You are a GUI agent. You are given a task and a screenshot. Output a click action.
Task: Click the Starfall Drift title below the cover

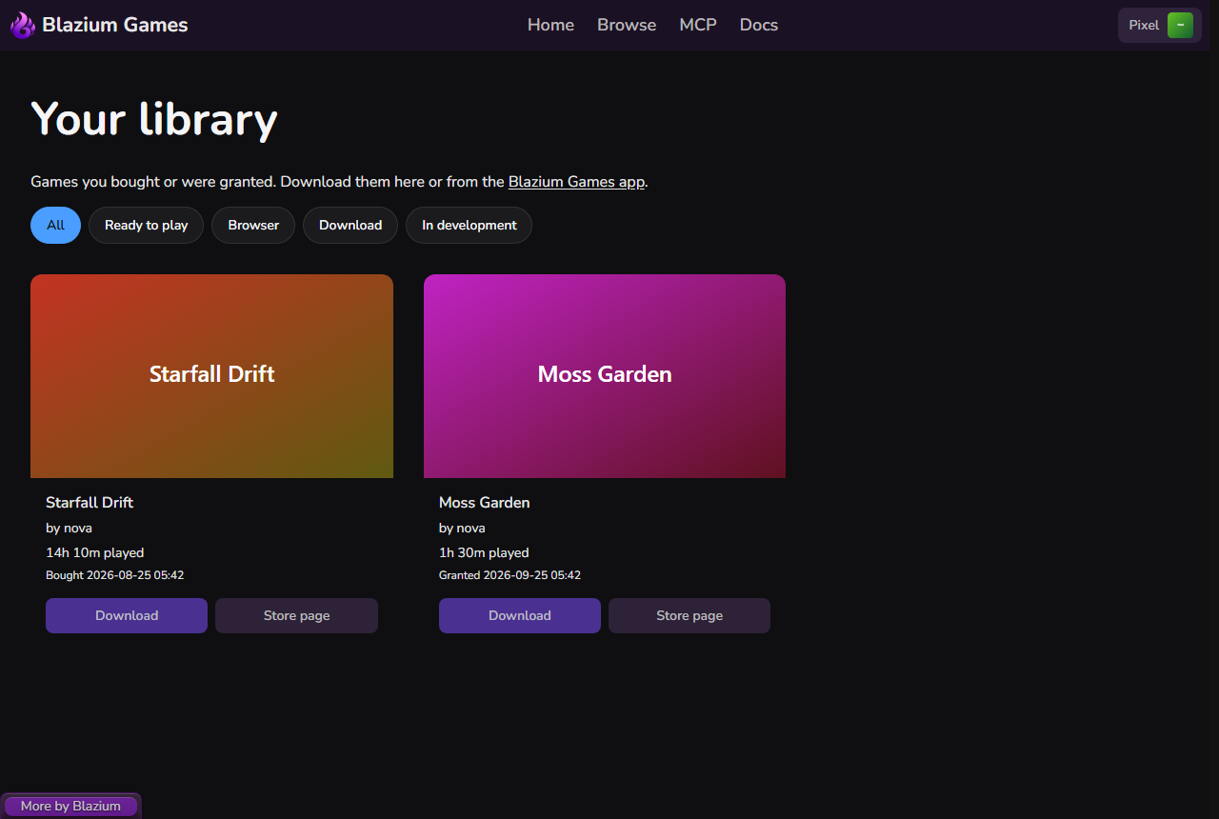point(90,502)
